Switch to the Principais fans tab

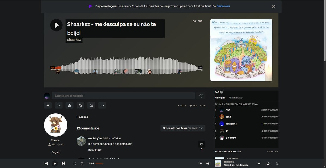coord(220,98)
